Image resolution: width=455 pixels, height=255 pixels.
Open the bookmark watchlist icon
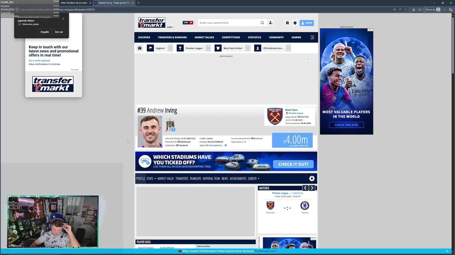(x=287, y=23)
